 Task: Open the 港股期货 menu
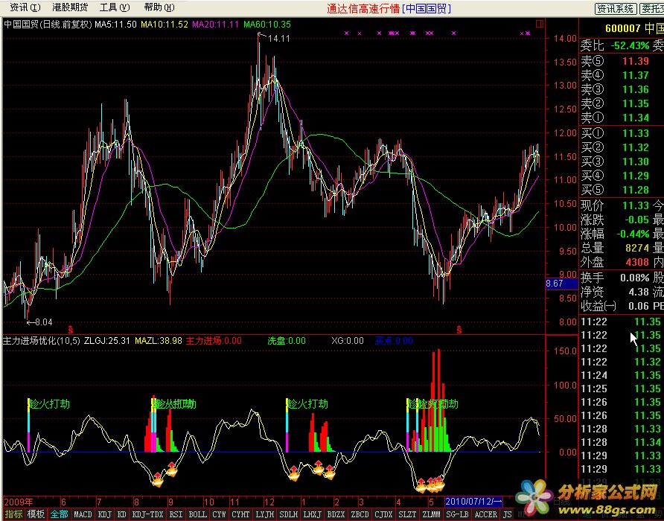click(70, 7)
